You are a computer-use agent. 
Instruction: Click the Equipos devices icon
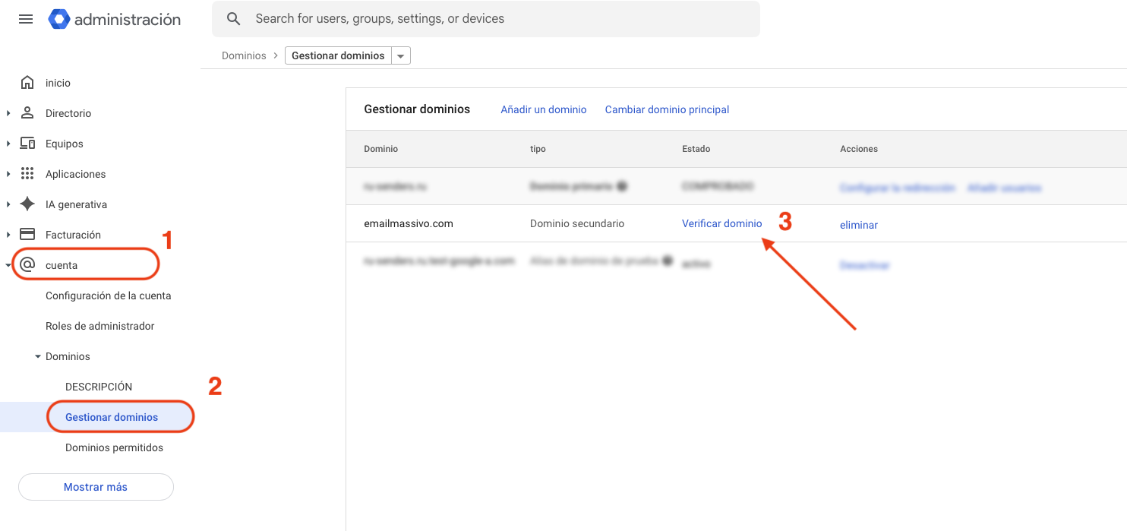[27, 144]
